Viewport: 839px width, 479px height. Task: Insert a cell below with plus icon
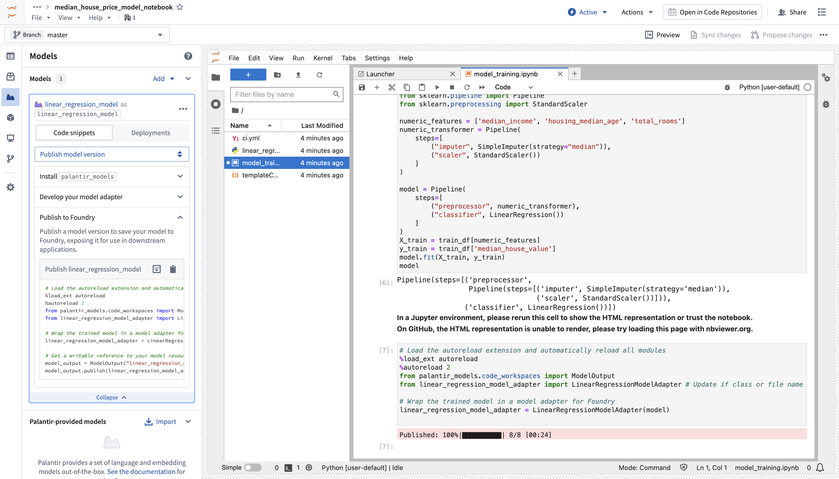click(x=377, y=87)
